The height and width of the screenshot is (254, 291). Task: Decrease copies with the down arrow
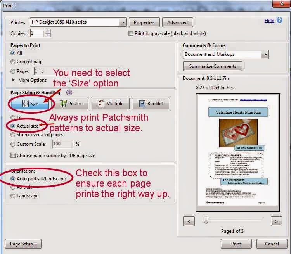(48, 35)
